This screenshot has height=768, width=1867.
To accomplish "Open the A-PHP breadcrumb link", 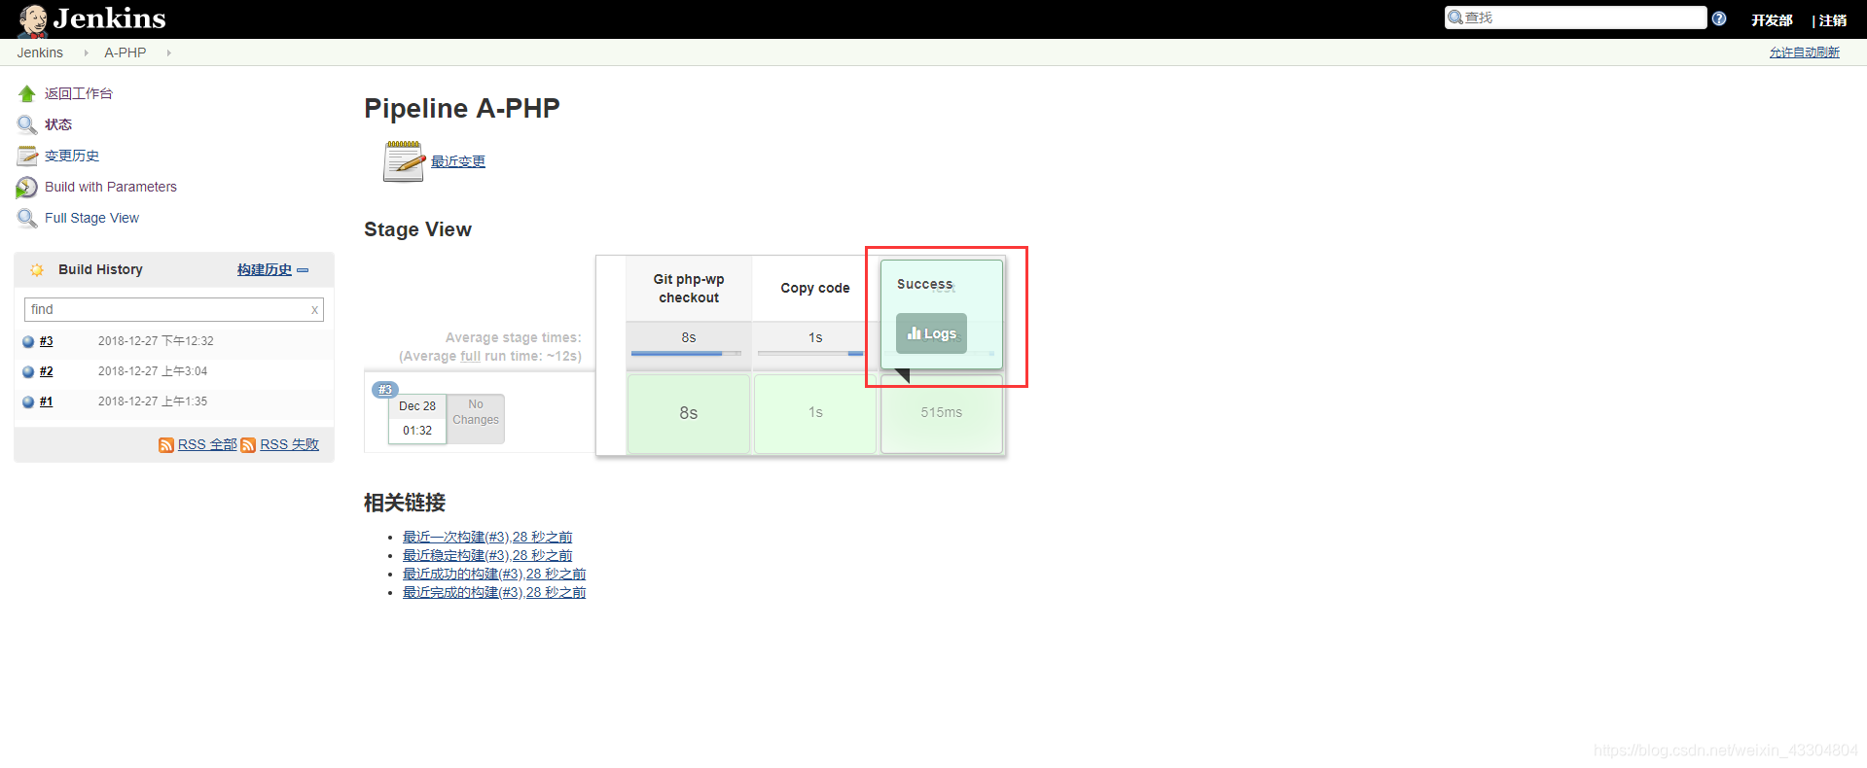I will 126,52.
